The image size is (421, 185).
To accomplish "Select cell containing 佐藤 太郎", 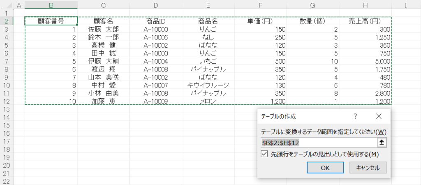I will pos(103,30).
